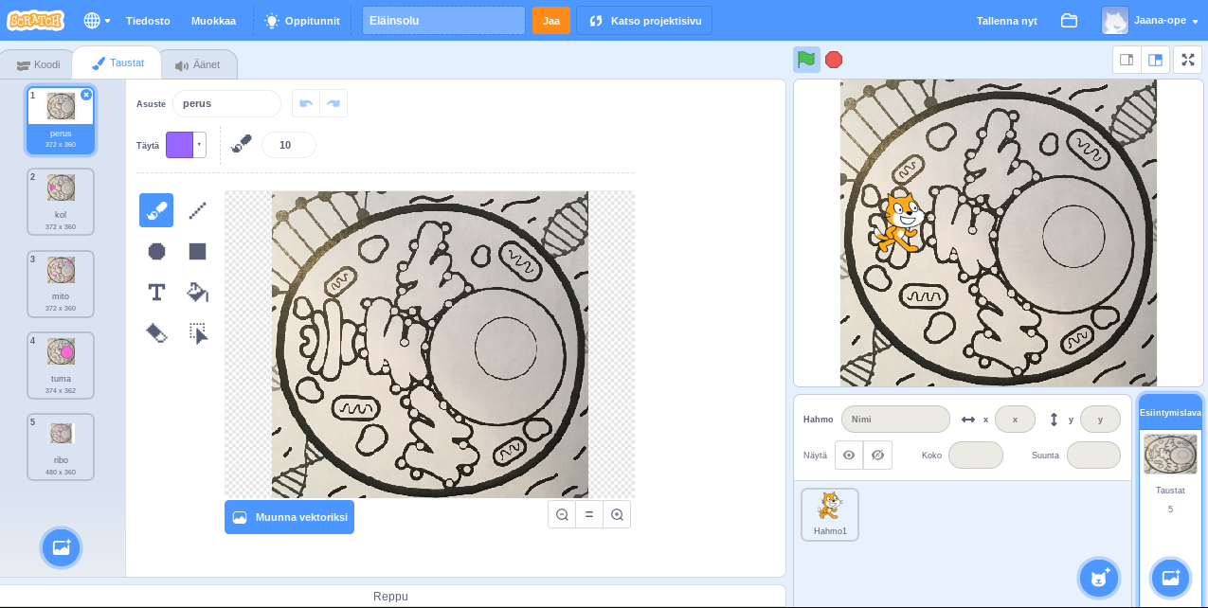
Task: Select the Fill bucket tool
Action: point(197,292)
